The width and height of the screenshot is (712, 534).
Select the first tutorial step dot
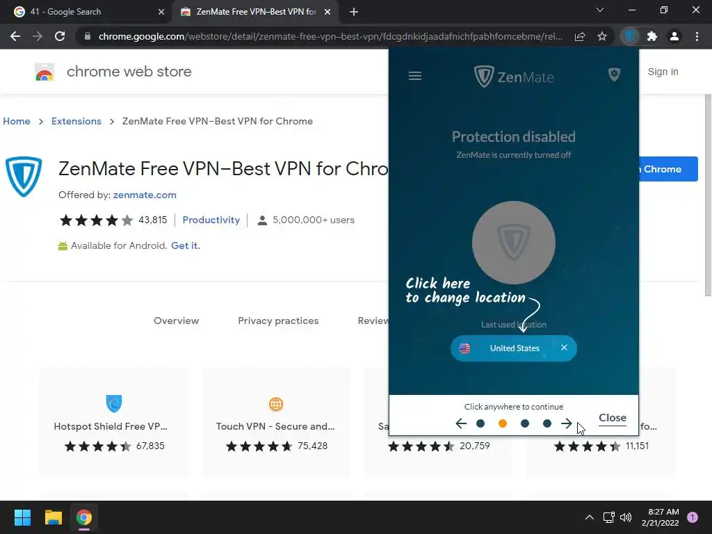click(480, 423)
